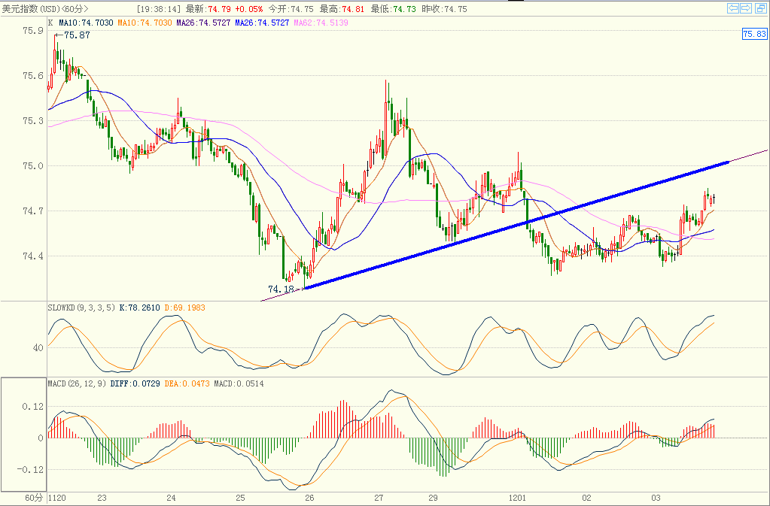Click the chart title 美元指数(USD)<60分>
Viewport: 770px width, 506px height.
click(x=45, y=9)
